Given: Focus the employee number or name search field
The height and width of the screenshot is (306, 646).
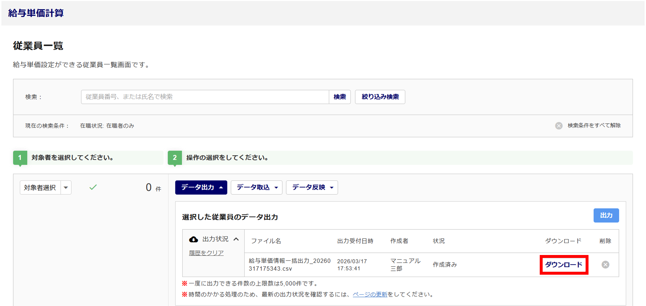Looking at the screenshot, I should tap(205, 97).
